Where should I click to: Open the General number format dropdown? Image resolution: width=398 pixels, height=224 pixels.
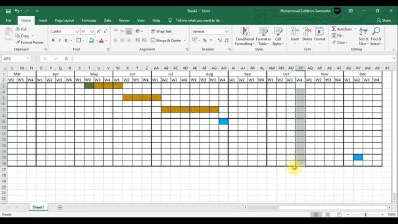pyautogui.click(x=226, y=31)
